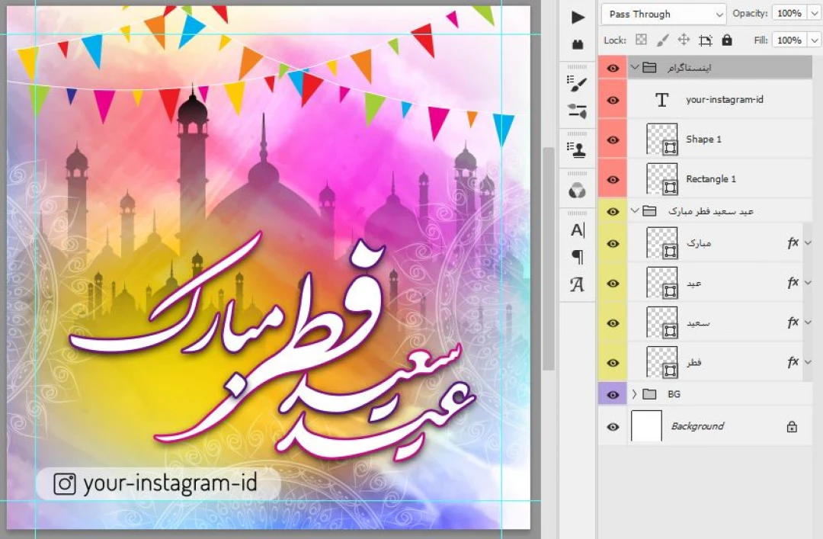
Task: Open the Clone Source stamp panel icon
Action: [578, 150]
